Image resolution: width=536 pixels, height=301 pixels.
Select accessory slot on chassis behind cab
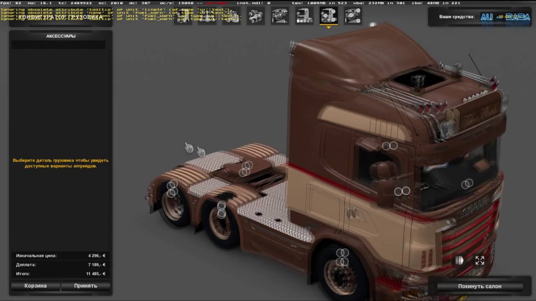click(246, 168)
